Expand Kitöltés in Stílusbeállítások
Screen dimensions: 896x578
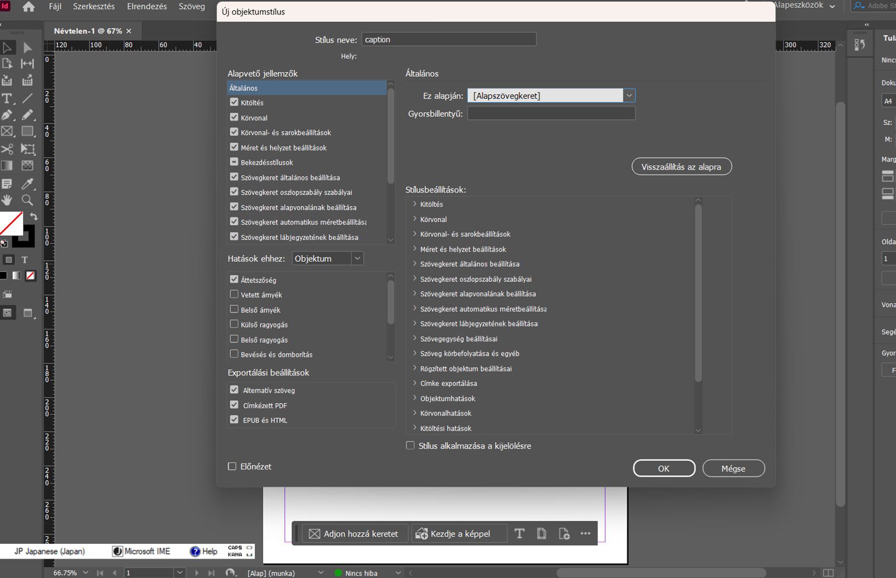[415, 204]
